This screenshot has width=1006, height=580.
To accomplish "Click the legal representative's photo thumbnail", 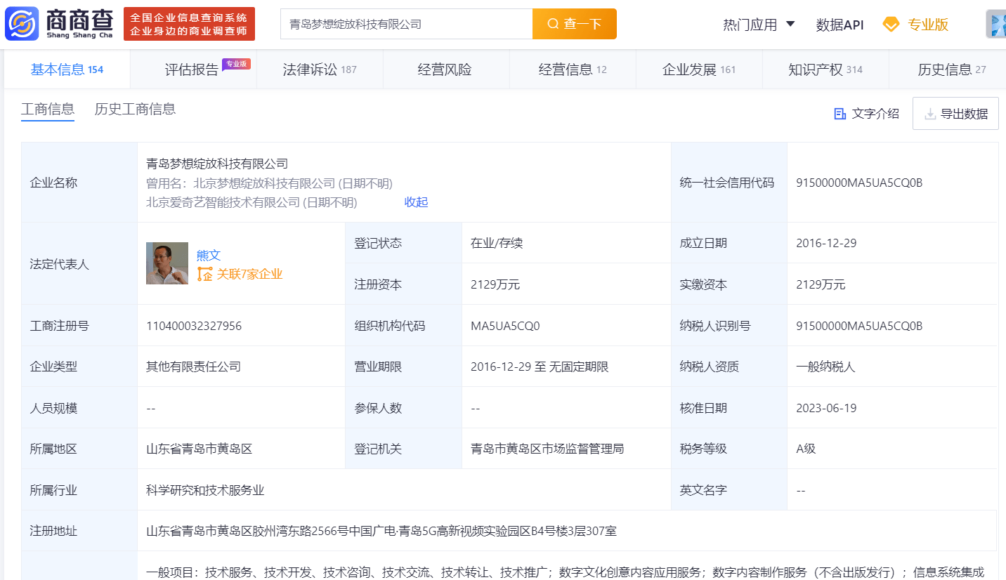I will coord(167,263).
